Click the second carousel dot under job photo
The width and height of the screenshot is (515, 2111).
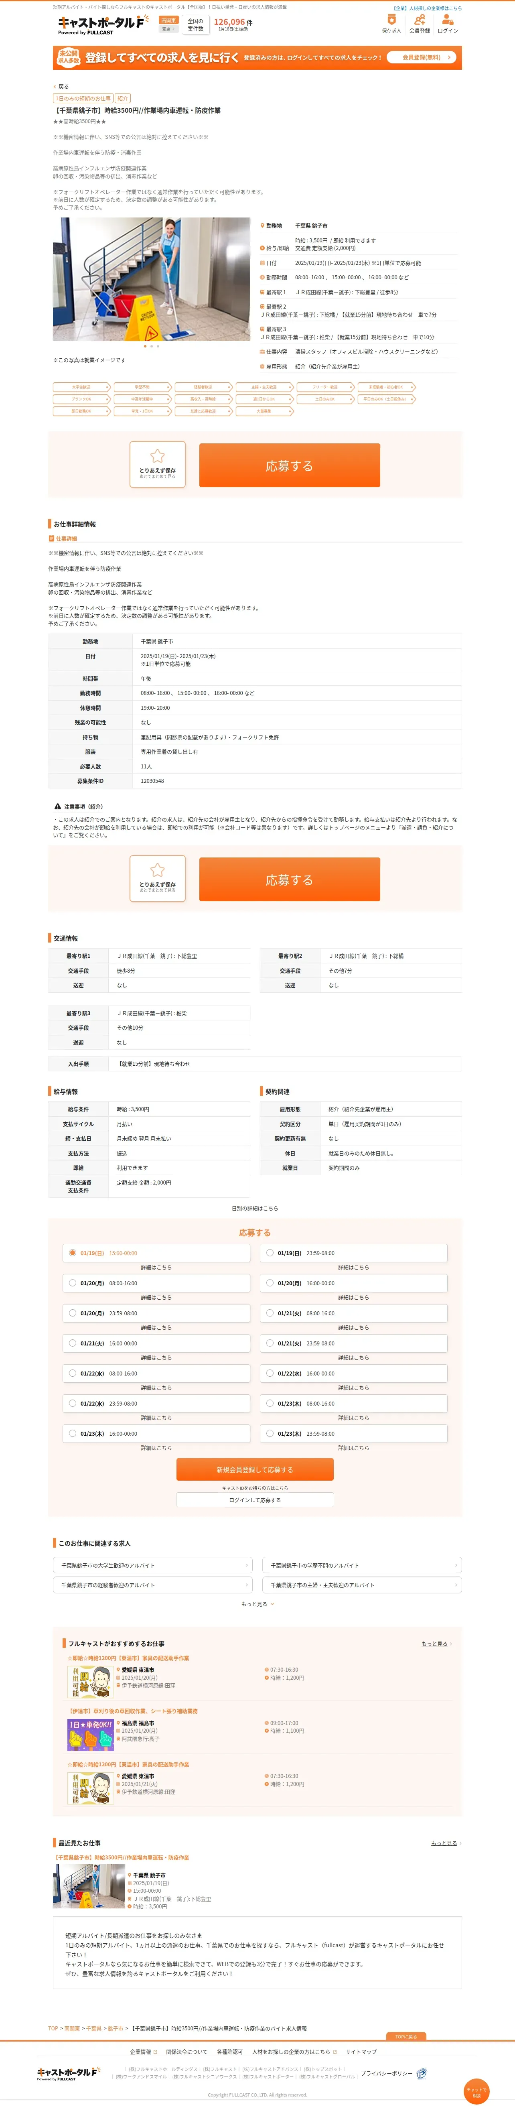pos(152,346)
